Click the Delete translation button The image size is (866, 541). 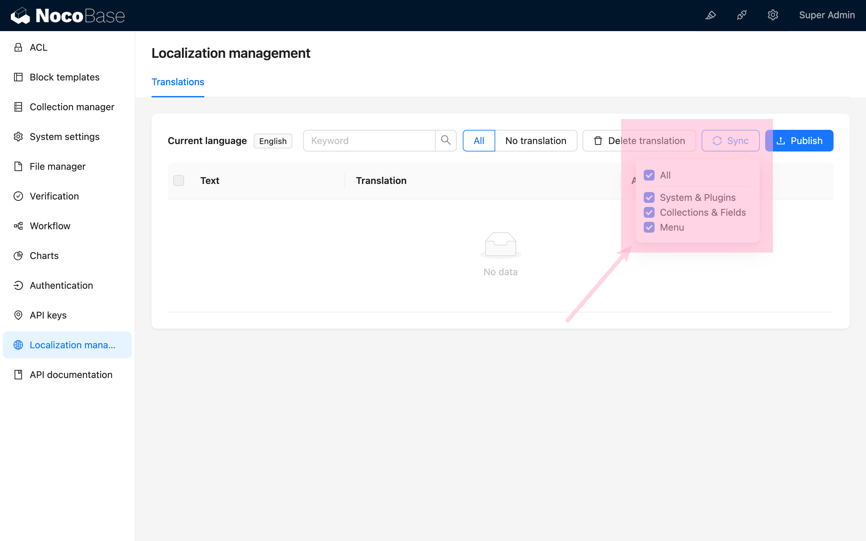coord(639,140)
